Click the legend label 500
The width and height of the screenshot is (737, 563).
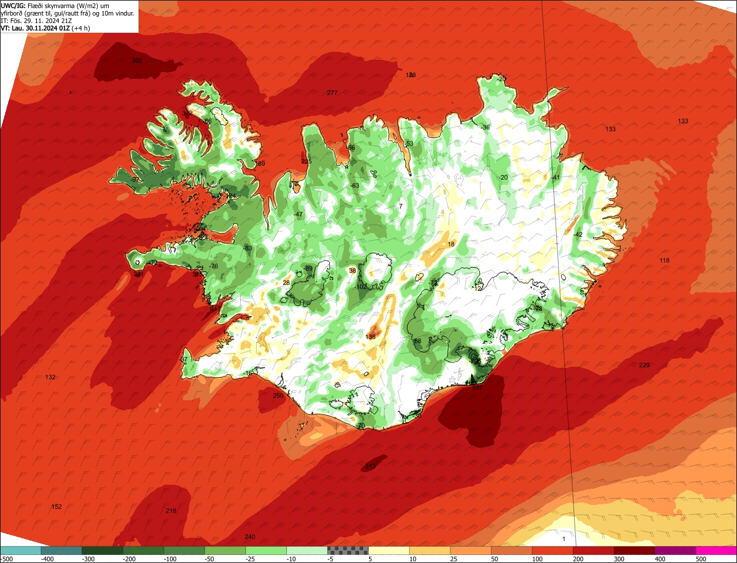click(701, 558)
